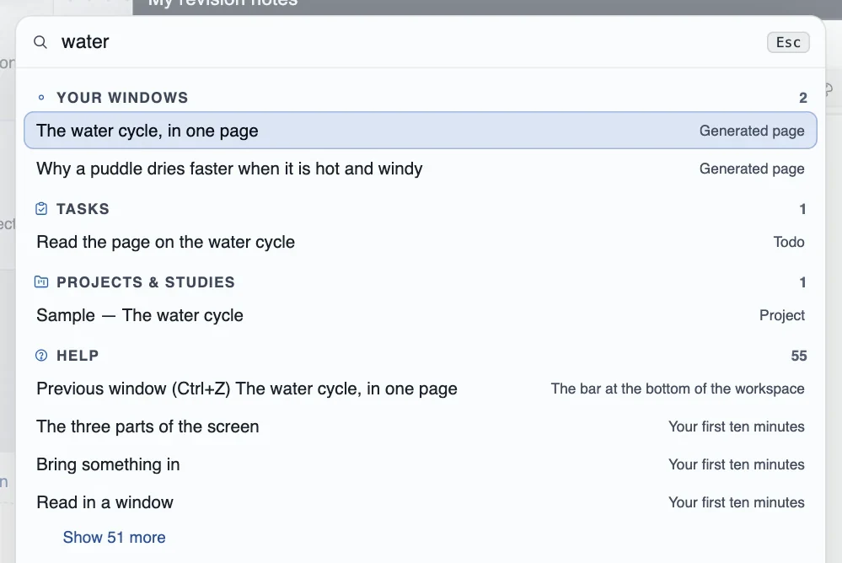Open task 'Read the page on the water cycle'
The width and height of the screenshot is (842, 563).
tap(421, 242)
